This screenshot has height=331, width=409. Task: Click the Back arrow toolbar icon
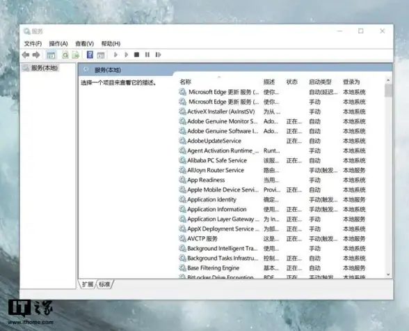(26, 55)
